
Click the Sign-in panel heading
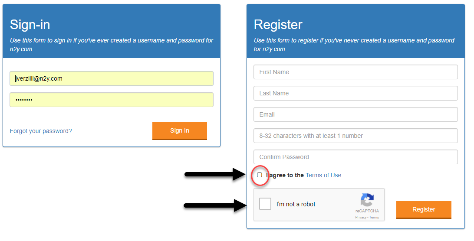30,24
